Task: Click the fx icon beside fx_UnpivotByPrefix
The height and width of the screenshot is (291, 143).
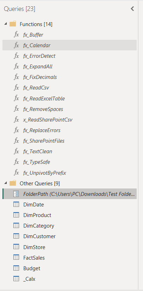Action: pyautogui.click(x=16, y=173)
